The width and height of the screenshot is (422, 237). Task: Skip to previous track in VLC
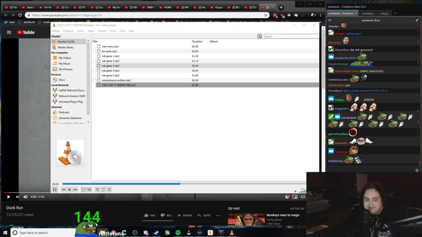pos(64,190)
